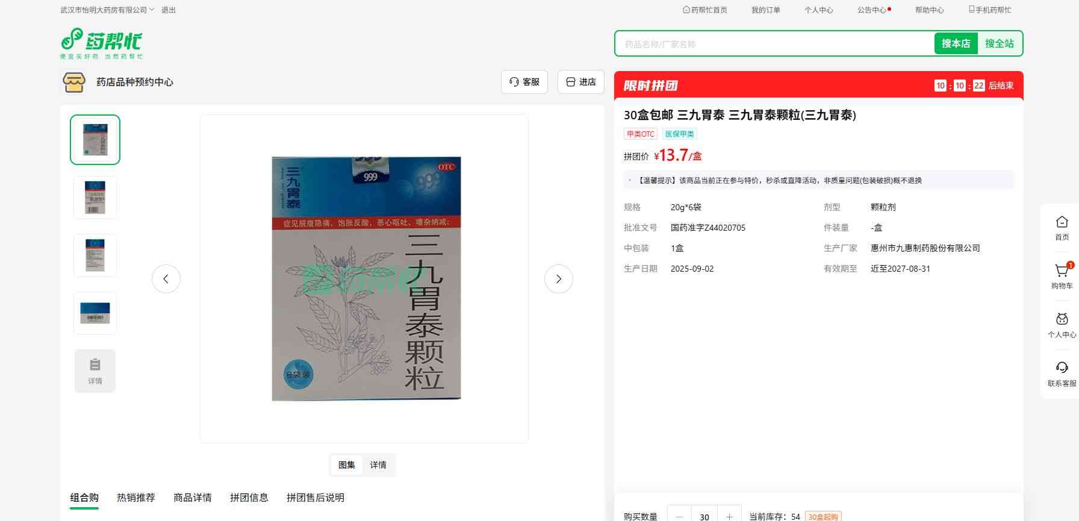This screenshot has height=521, width=1079.
Task: Go to previous product image
Action: 166,279
